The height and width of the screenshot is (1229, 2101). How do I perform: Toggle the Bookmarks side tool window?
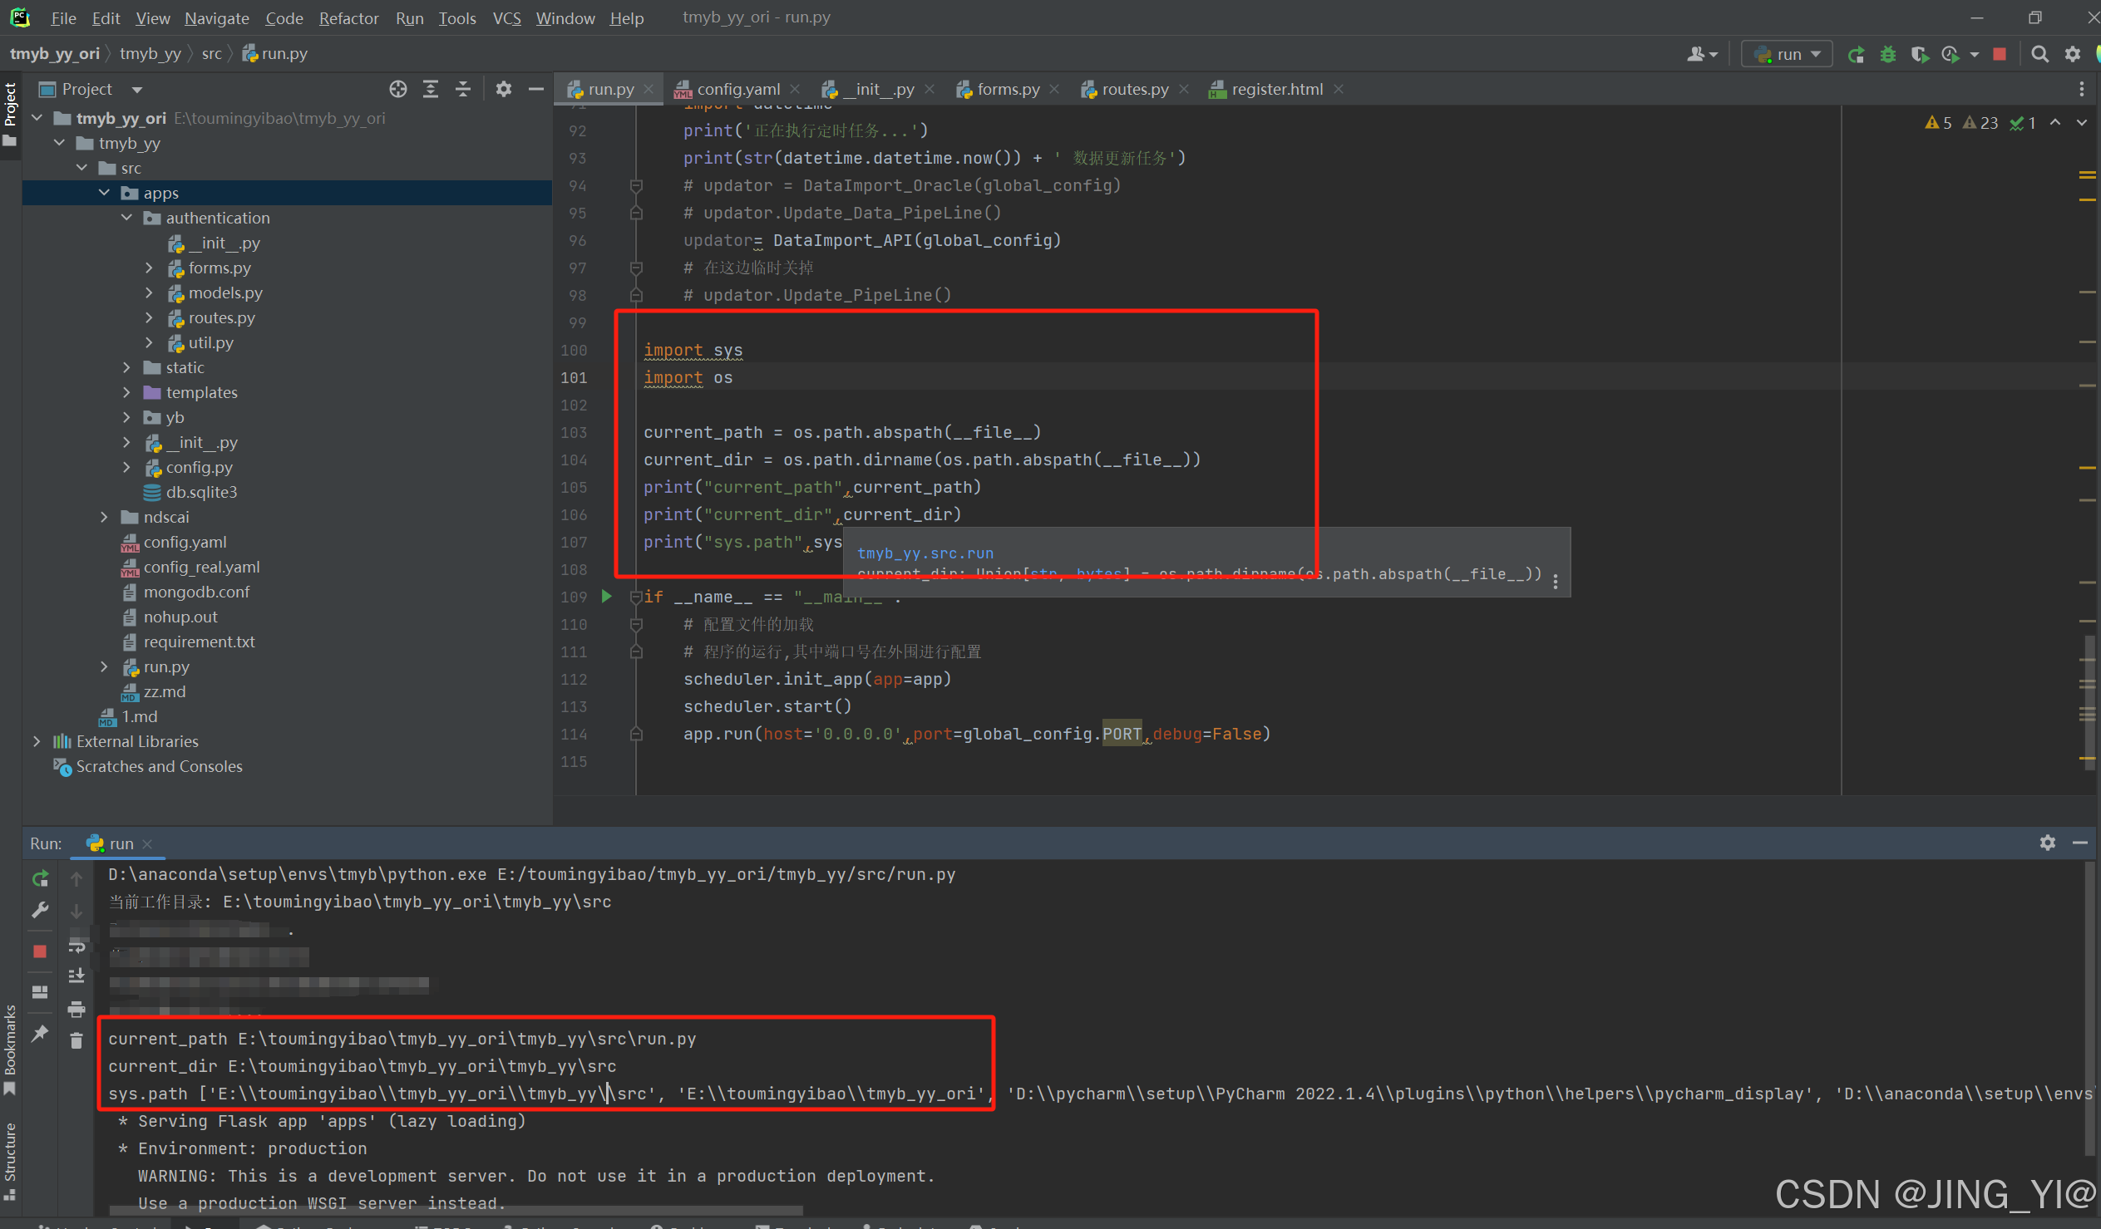pyautogui.click(x=10, y=1050)
